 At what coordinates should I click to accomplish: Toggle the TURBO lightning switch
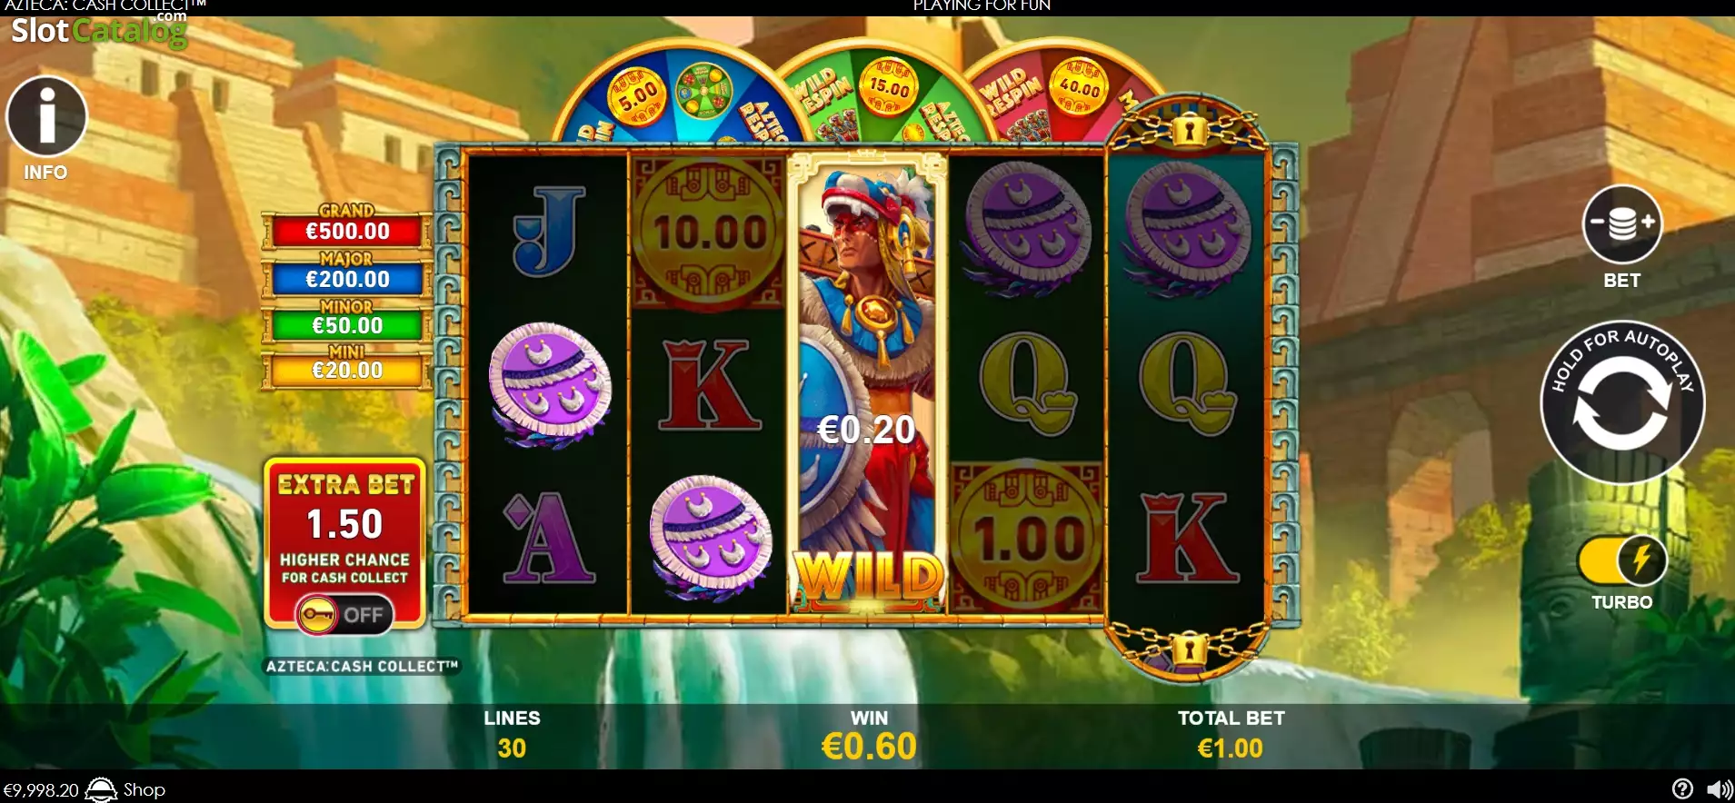point(1622,560)
